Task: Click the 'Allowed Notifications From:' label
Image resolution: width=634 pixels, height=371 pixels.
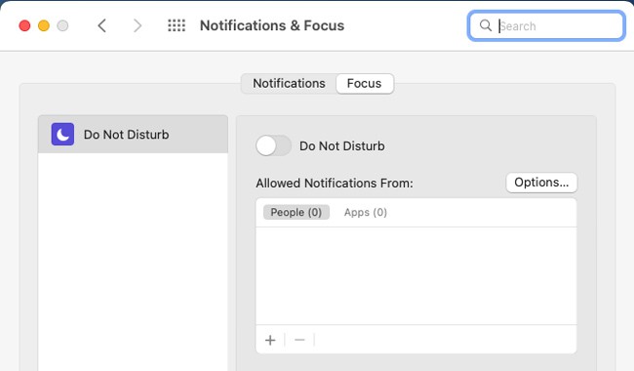Action: [x=335, y=184]
